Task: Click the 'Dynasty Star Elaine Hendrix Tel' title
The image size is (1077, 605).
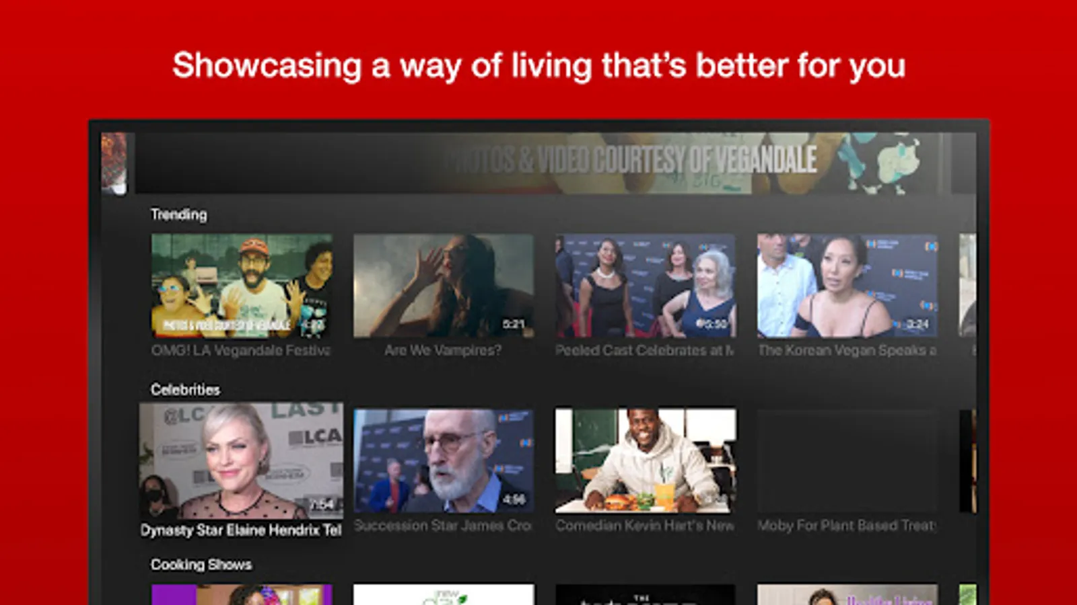Action: 241,530
